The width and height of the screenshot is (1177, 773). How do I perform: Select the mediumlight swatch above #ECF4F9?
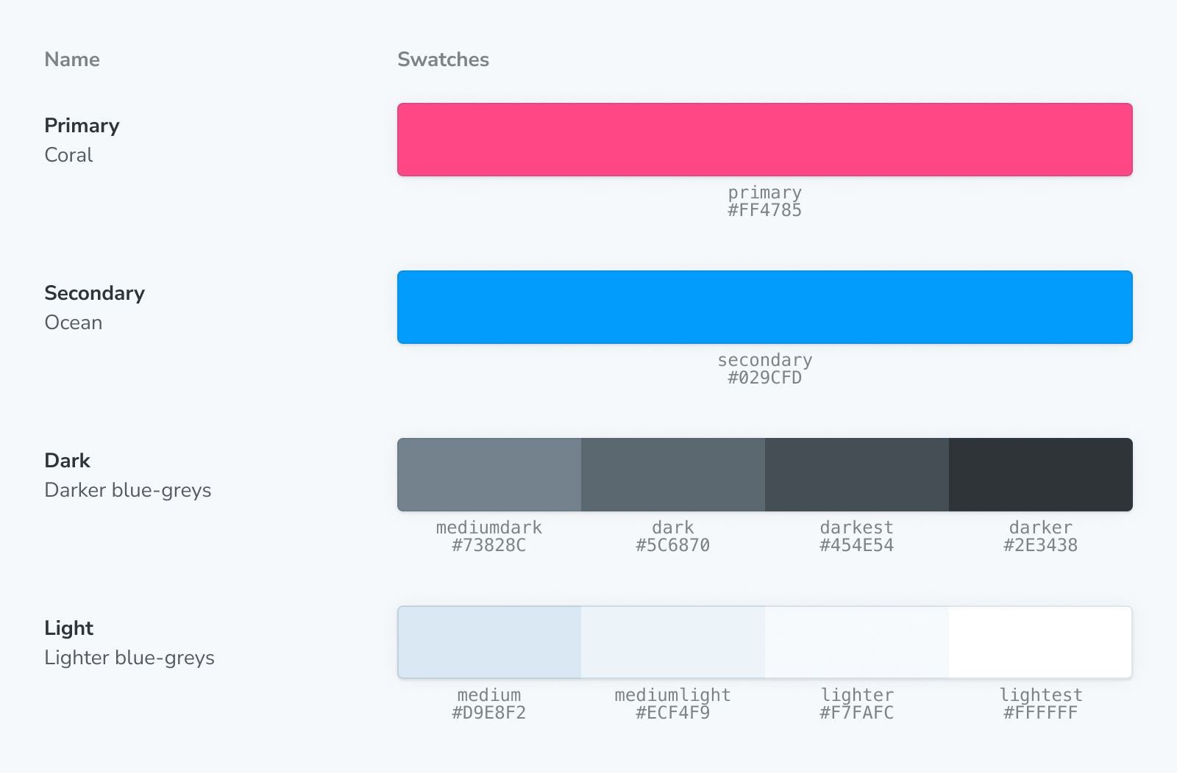click(673, 642)
